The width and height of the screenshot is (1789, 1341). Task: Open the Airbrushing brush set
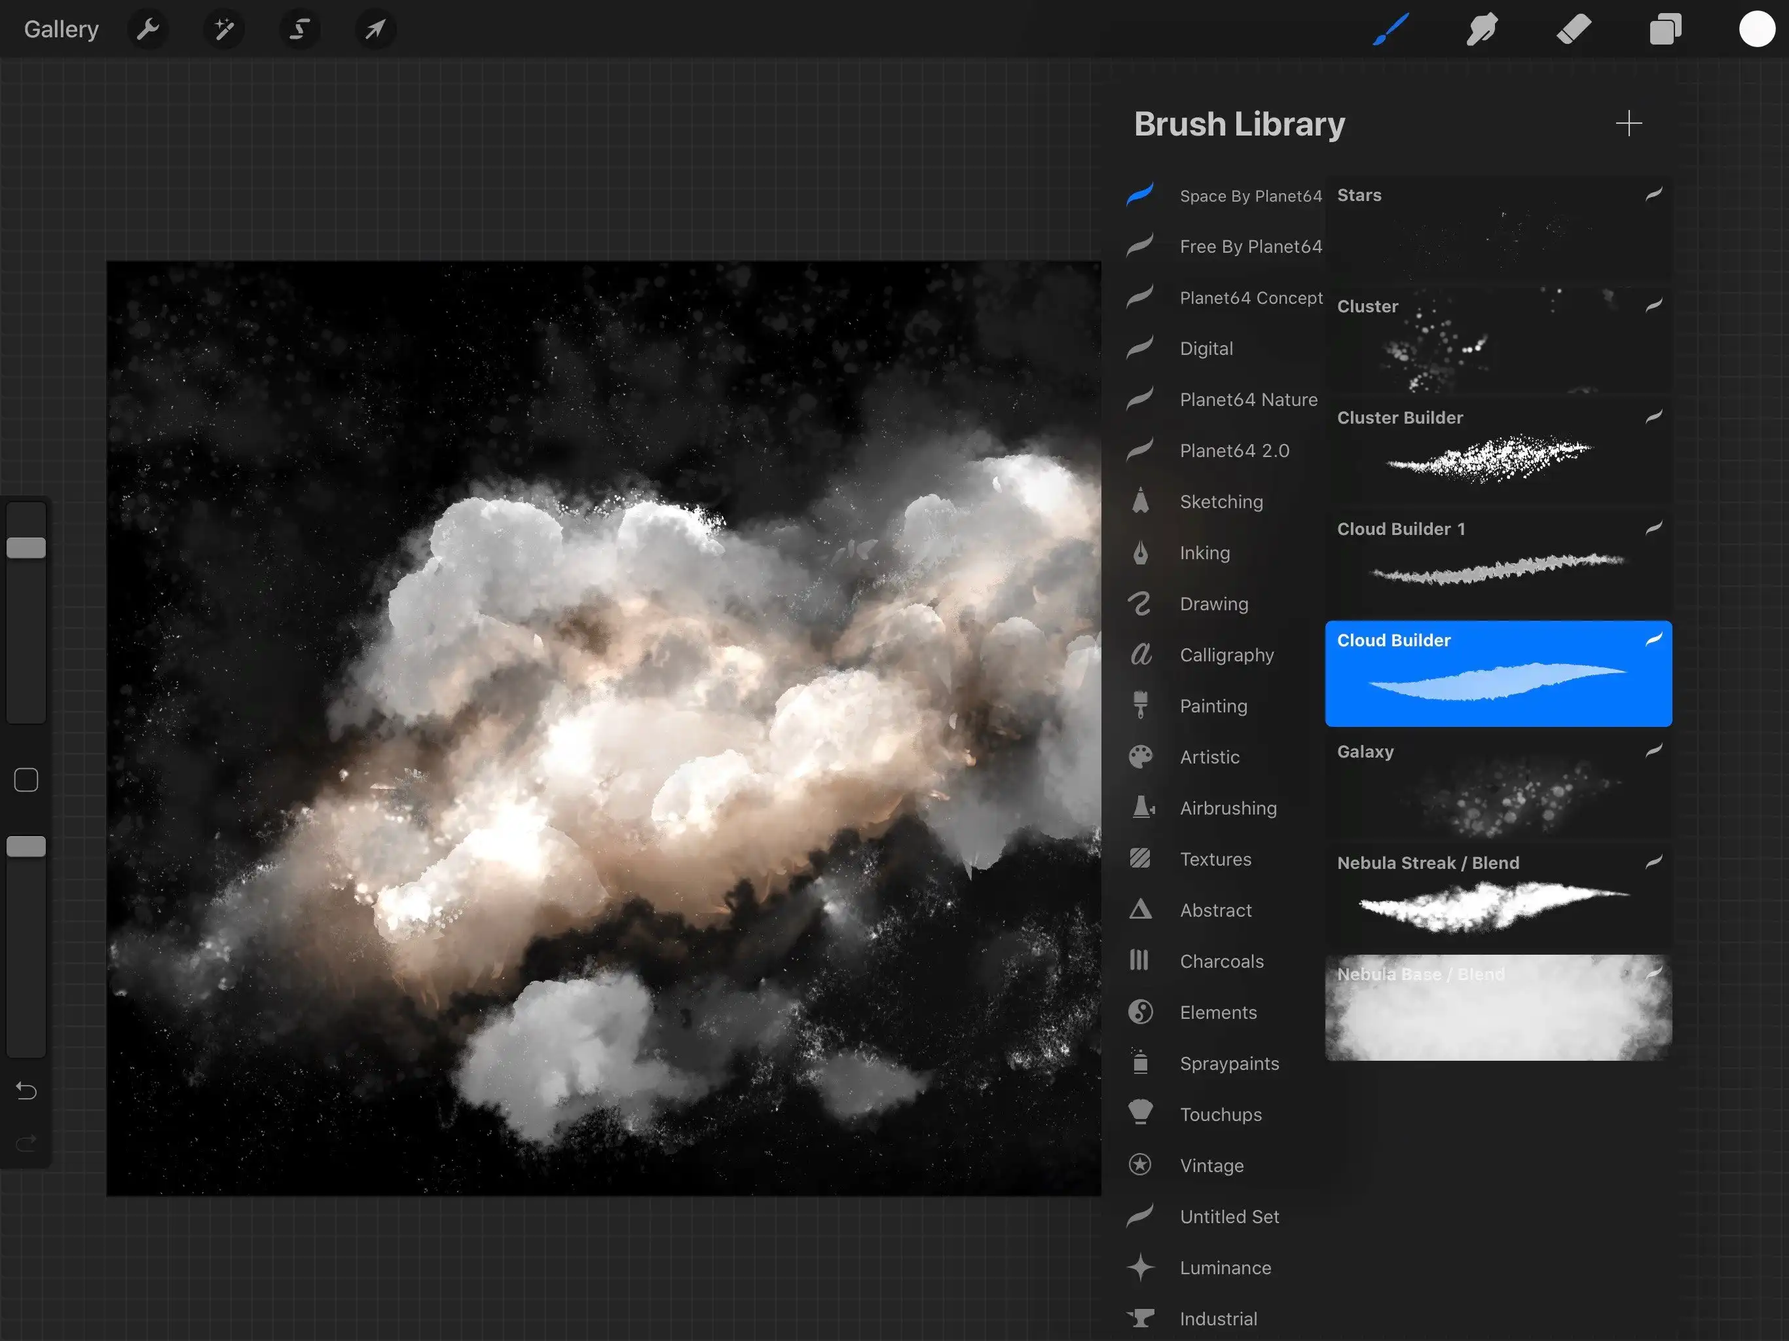[1227, 808]
